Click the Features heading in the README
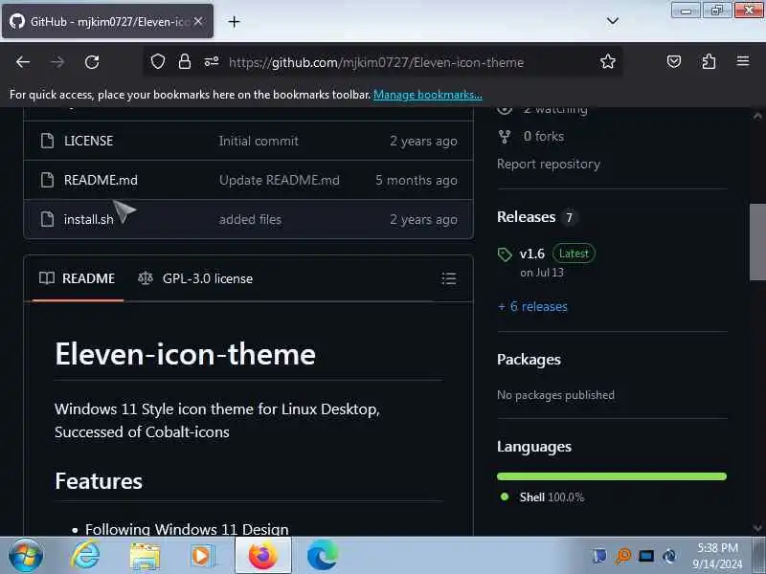The image size is (766, 574). point(99,481)
